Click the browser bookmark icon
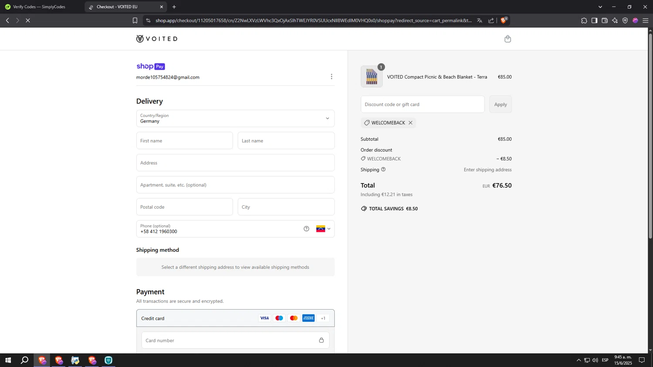The height and width of the screenshot is (367, 653). coord(135,20)
